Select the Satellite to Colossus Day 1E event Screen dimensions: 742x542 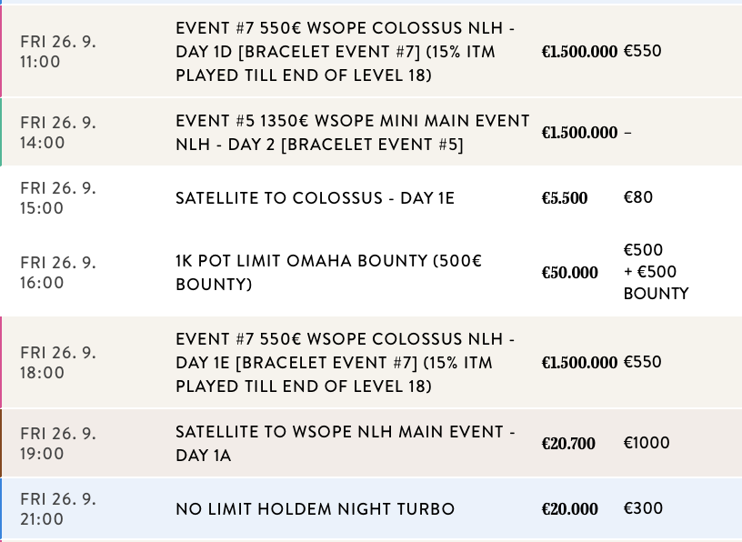[x=315, y=198]
